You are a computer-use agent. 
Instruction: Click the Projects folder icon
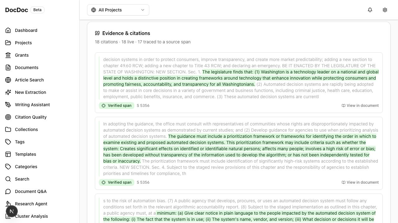tap(8, 43)
